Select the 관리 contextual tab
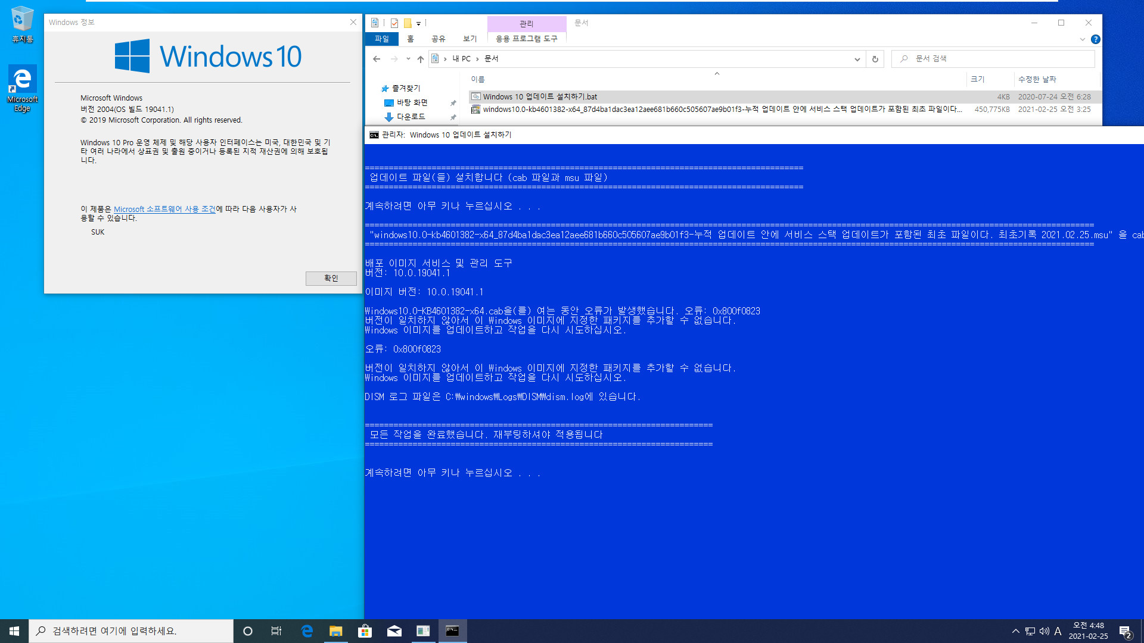 (x=527, y=23)
